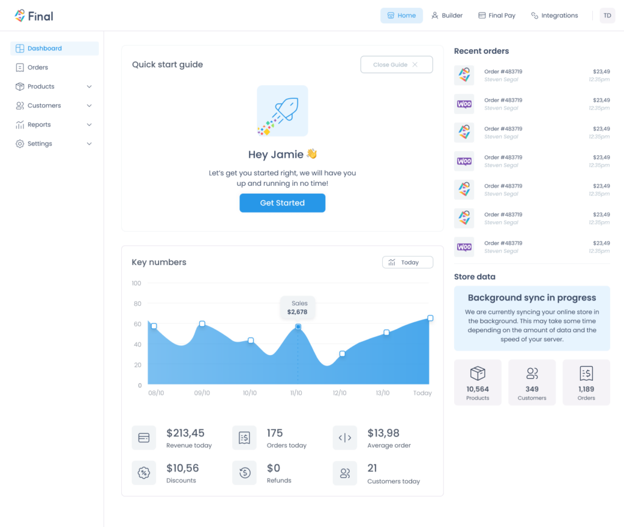Open the 1,189 Orders store card
The height and width of the screenshot is (527, 624).
pyautogui.click(x=586, y=383)
